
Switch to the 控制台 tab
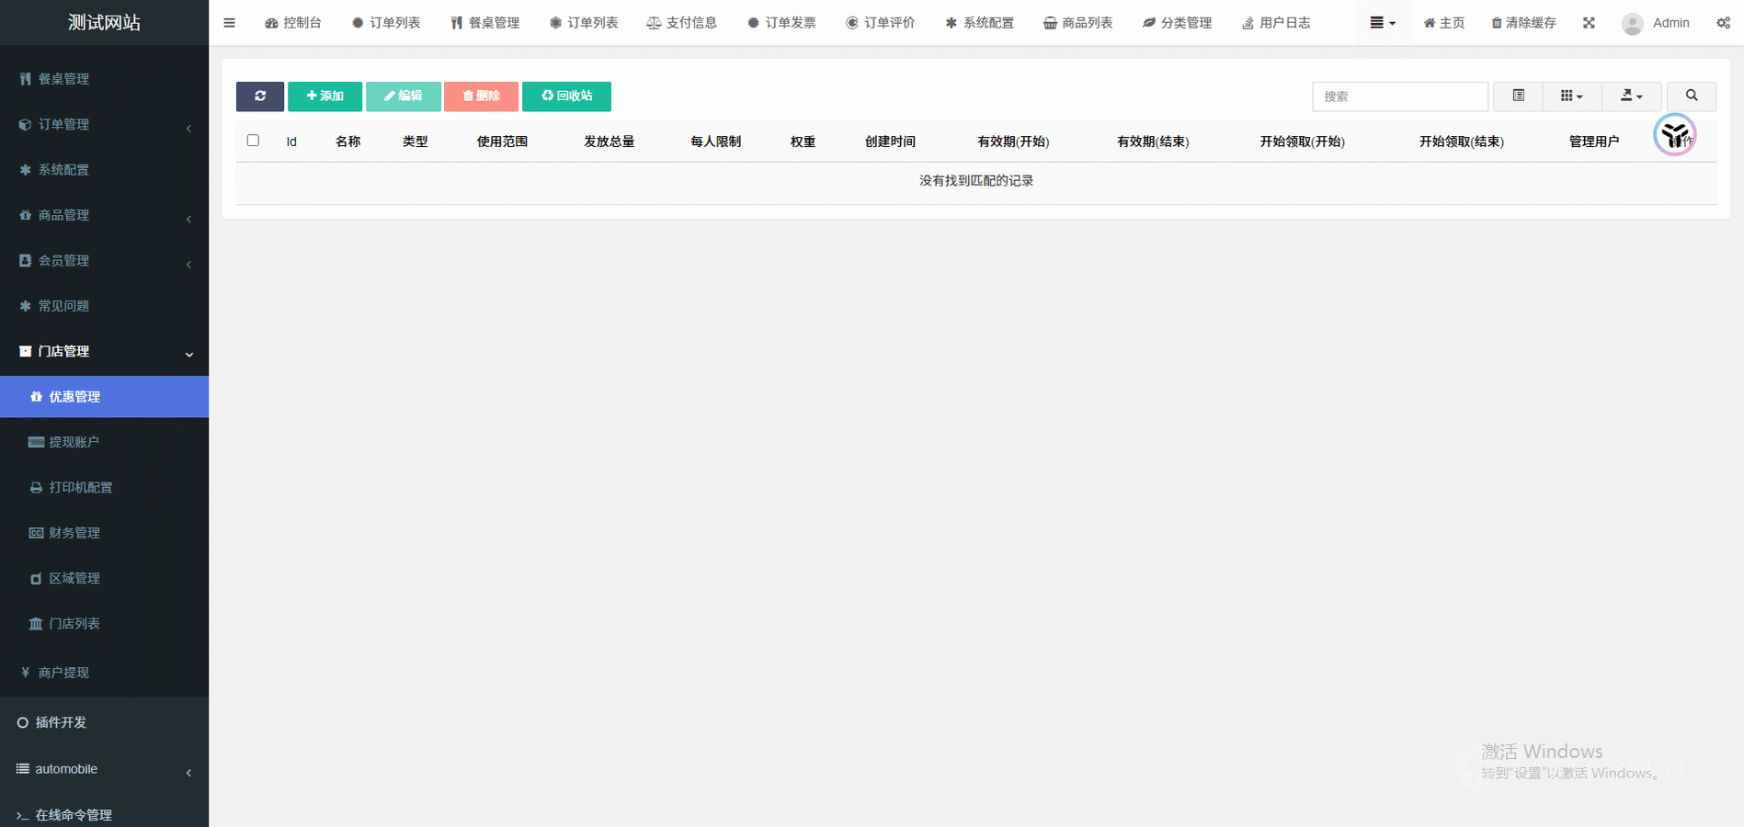point(293,23)
